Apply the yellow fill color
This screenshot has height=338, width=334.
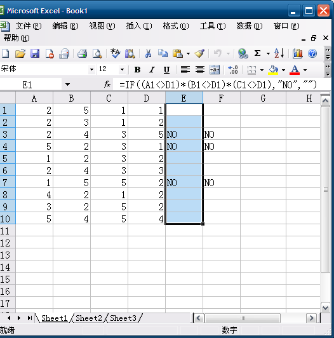pos(273,70)
